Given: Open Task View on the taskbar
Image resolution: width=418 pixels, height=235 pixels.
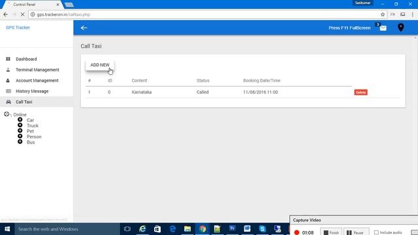Looking at the screenshot, I should click(127, 229).
